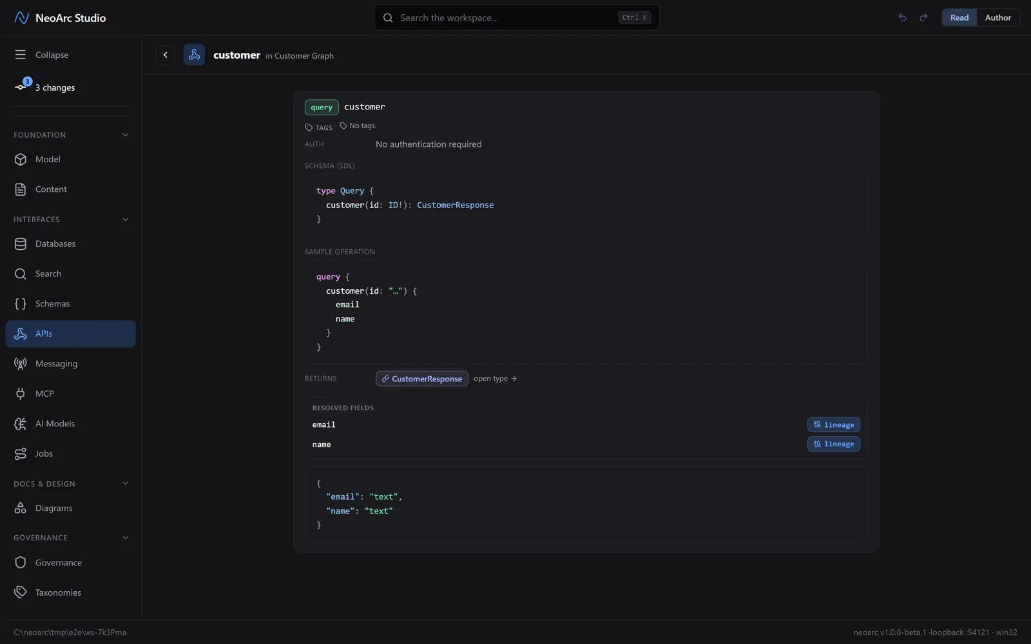
Task: Click the query badge on customer
Action: click(322, 108)
